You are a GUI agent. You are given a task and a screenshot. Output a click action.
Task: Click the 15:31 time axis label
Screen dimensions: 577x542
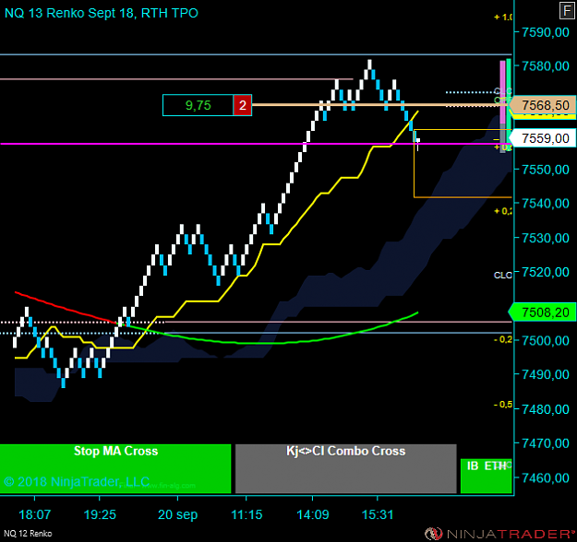pos(378,514)
